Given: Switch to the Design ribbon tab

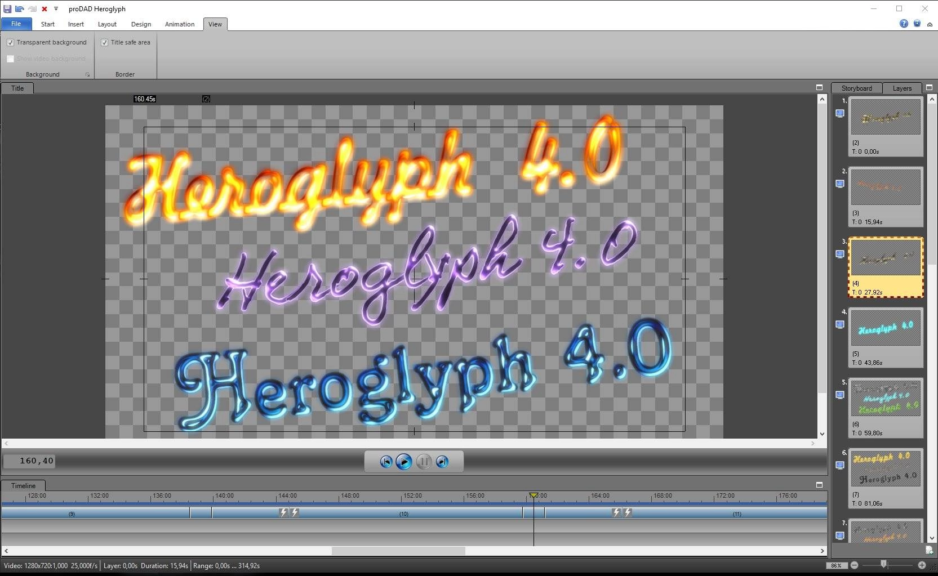Looking at the screenshot, I should tap(141, 24).
